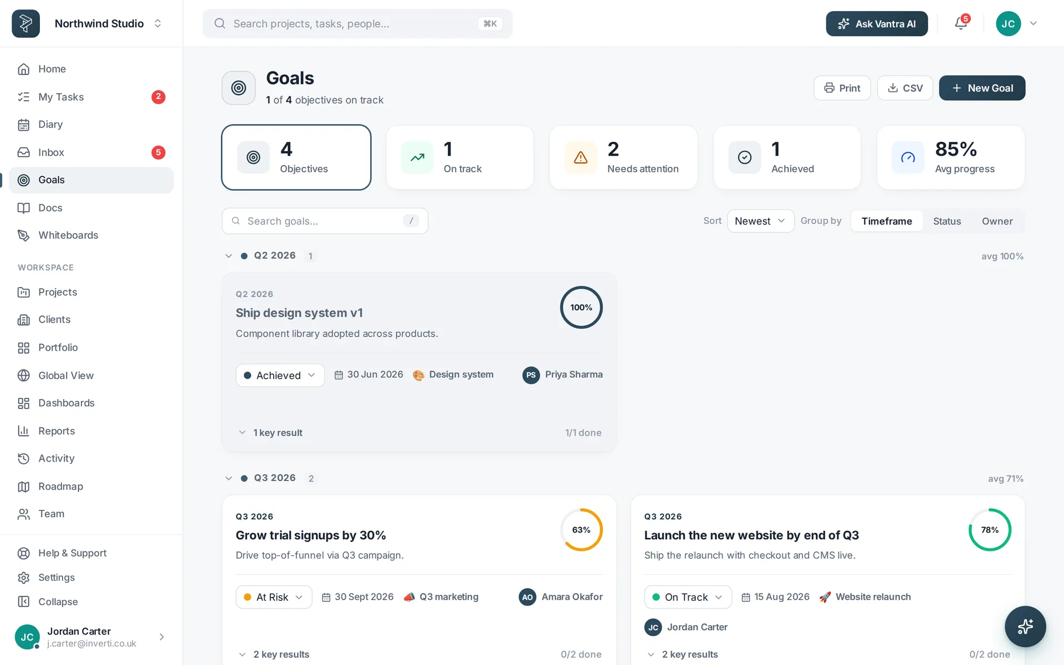This screenshot has width=1064, height=665.
Task: Open Projects under Workspace
Action: coord(91,292)
